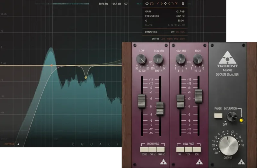Image resolution: width=257 pixels, height=168 pixels.
Task: Select Mid channel mode
Action: pos(176,39)
